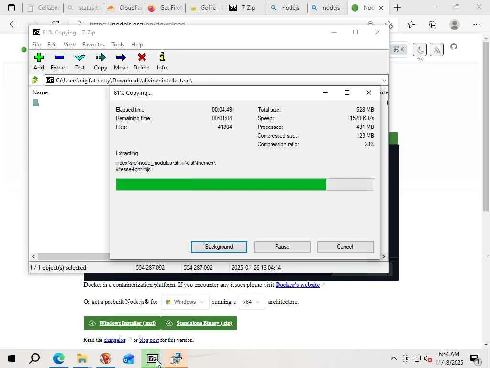Open the GitHub icon on Node.js page
This screenshot has height=368, width=490.
point(454,47)
